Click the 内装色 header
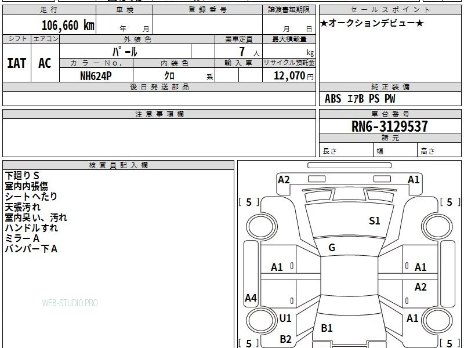The image size is (464, 348). tap(175, 63)
